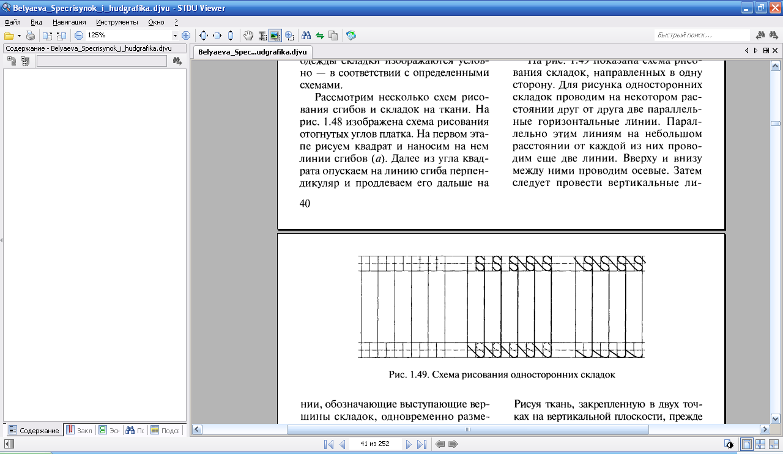
Task: Go to the next page
Action: click(x=409, y=444)
